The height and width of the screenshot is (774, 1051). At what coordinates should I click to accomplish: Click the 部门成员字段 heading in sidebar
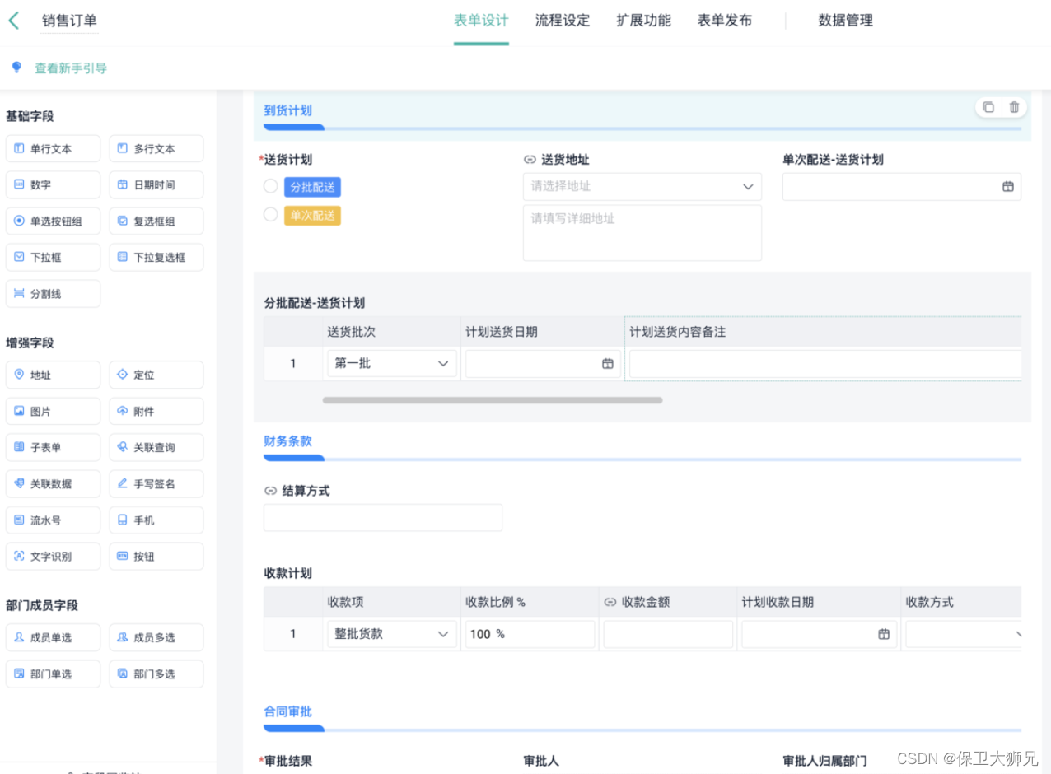pos(42,605)
